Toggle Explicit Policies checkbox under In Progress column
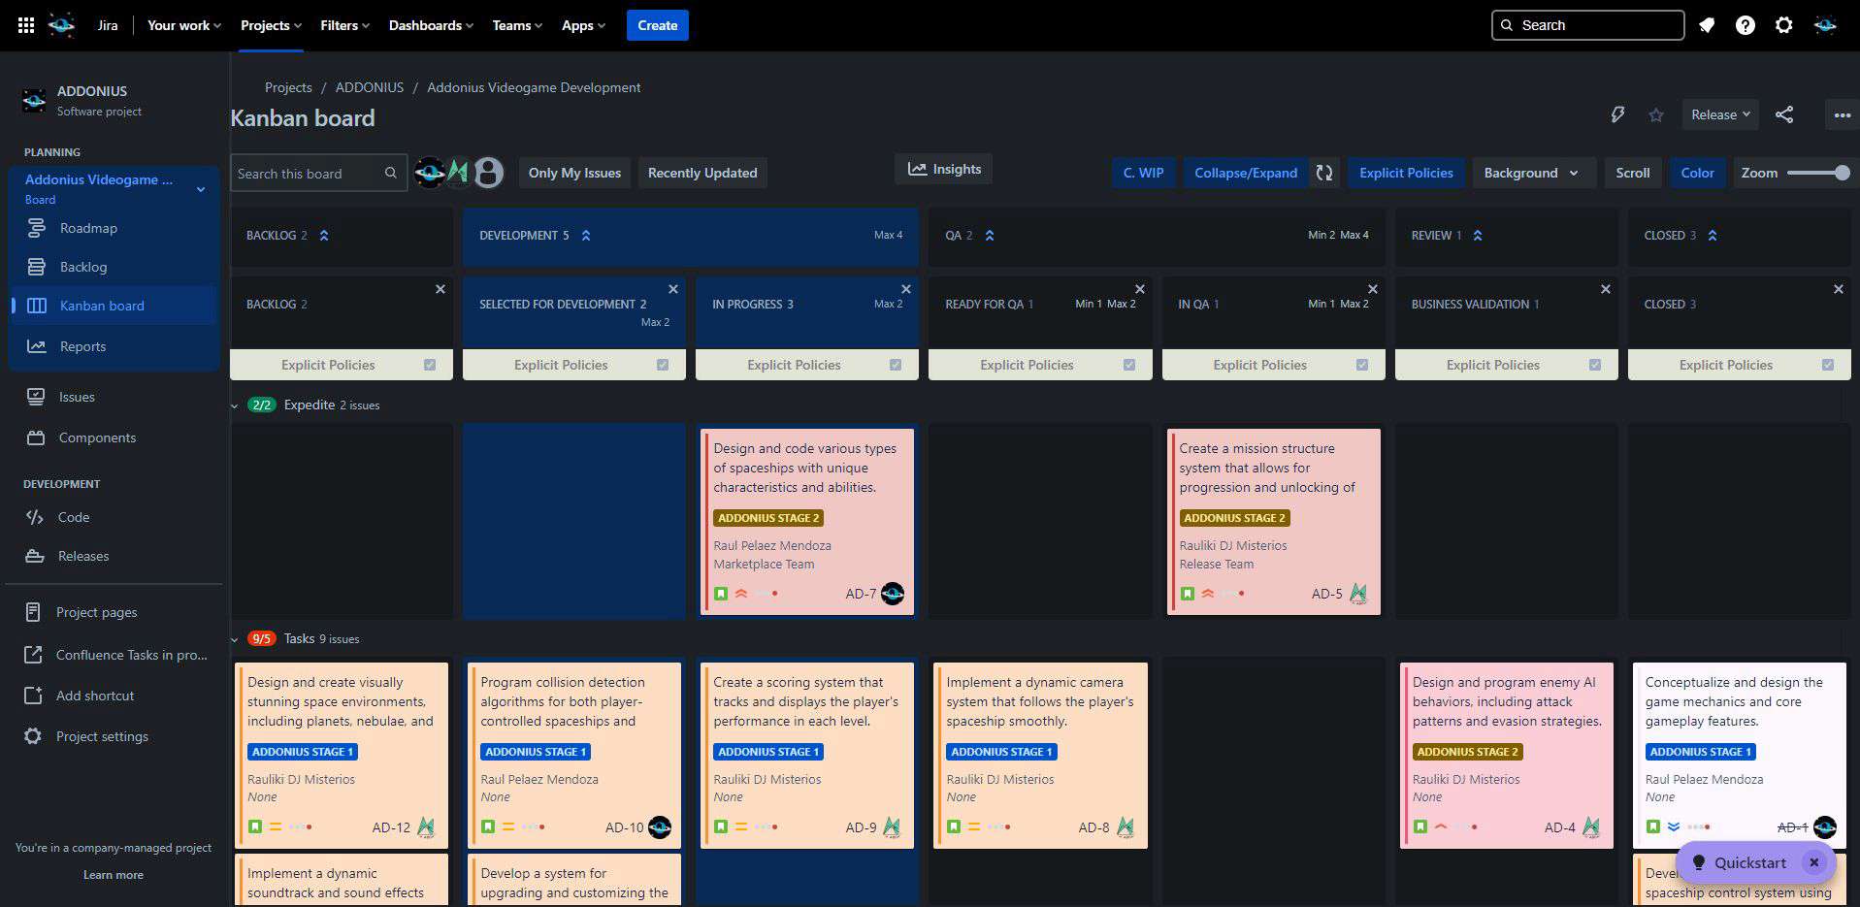This screenshot has height=907, width=1860. (x=896, y=365)
